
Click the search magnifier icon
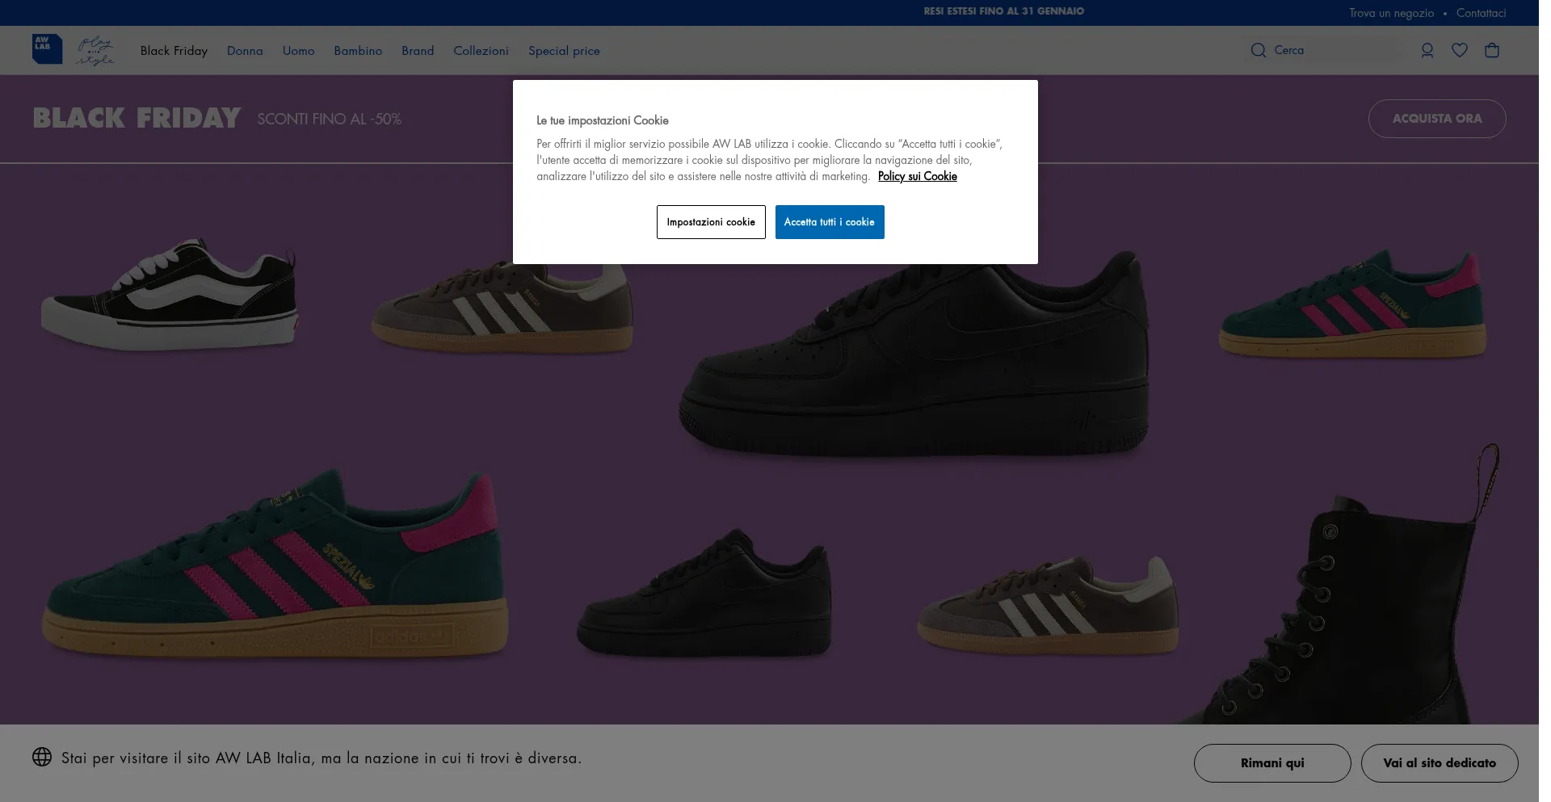pos(1258,50)
